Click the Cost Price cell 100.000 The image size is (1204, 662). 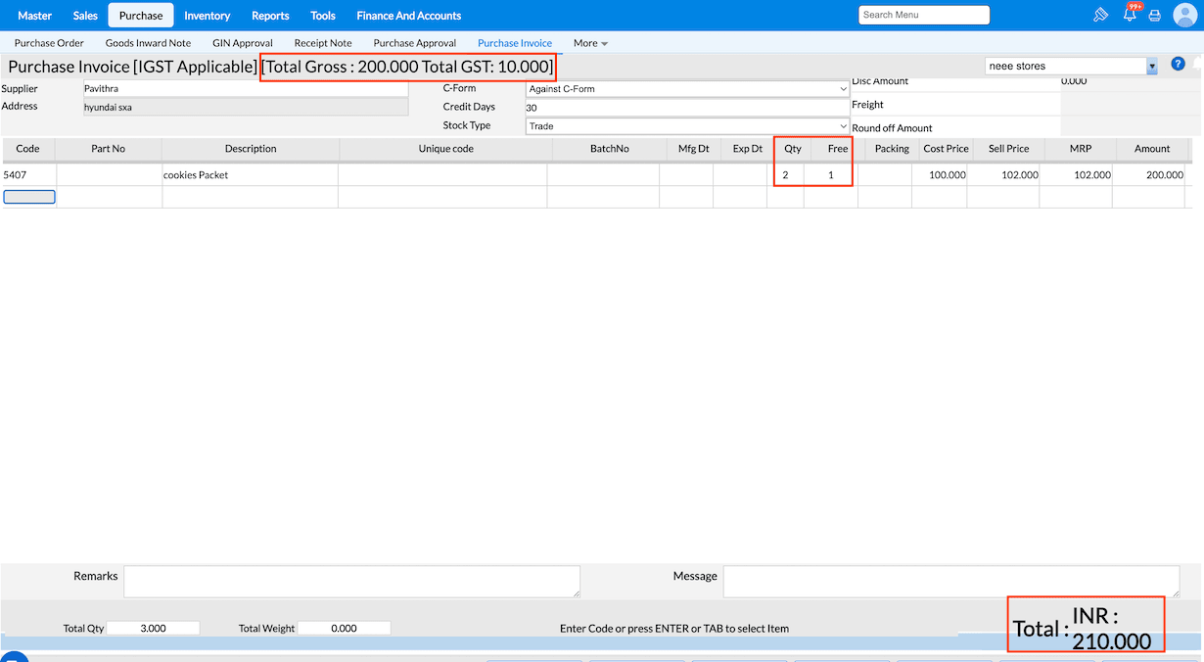[940, 174]
